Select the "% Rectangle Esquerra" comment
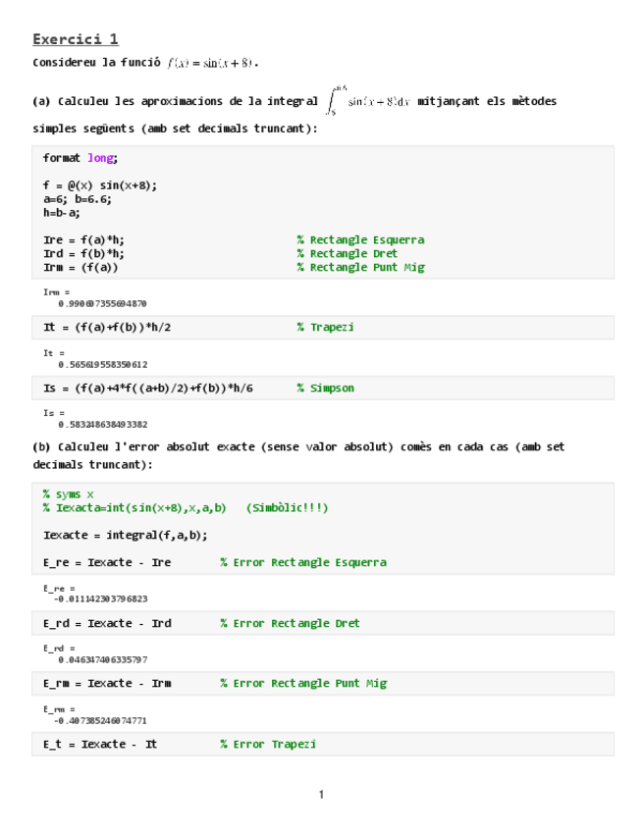Screen dimensions: 643x832 [x=360, y=239]
